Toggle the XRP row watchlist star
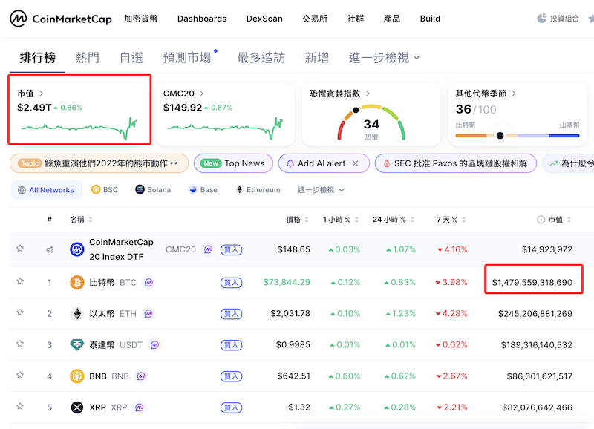The width and height of the screenshot is (594, 429). 20,406
